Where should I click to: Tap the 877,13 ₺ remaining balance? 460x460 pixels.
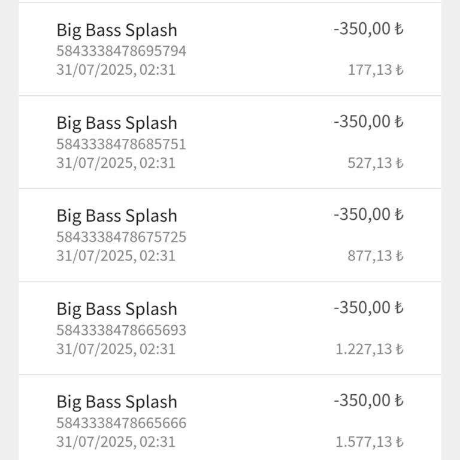pos(375,256)
